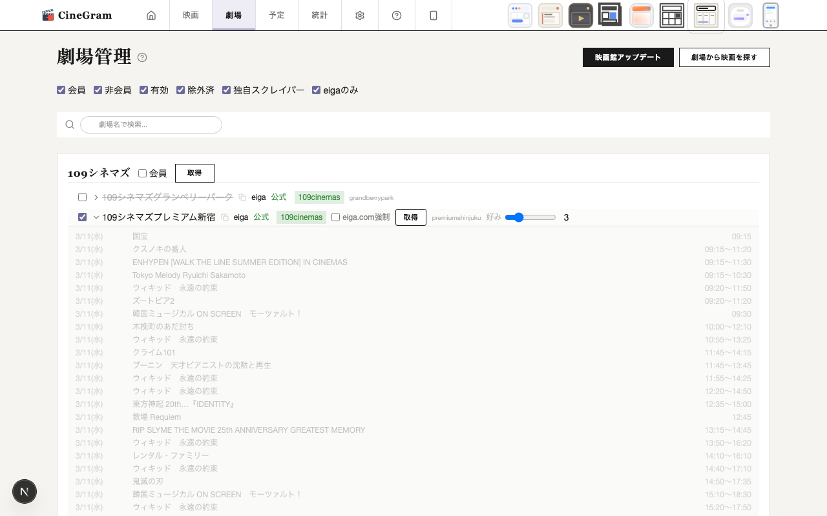Click 劇場から映画を探す button
827x516 pixels.
point(724,57)
